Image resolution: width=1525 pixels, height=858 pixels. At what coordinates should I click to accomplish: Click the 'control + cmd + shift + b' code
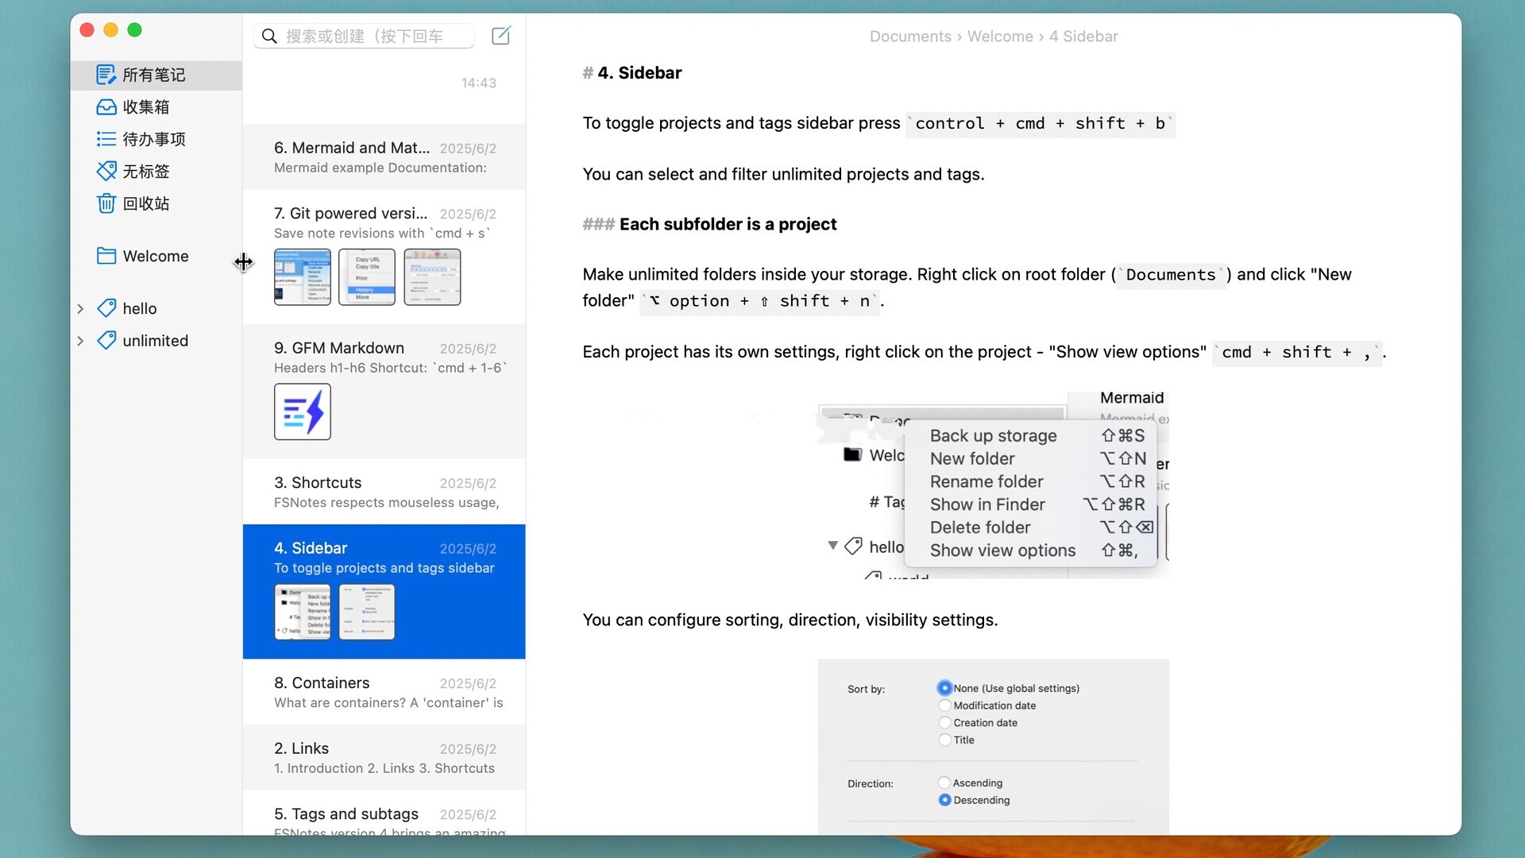[1040, 124]
